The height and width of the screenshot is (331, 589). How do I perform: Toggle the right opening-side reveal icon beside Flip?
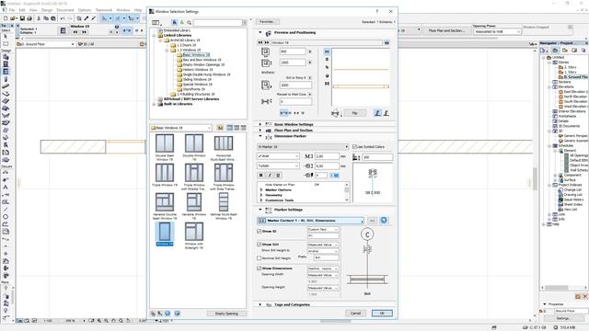(x=386, y=113)
